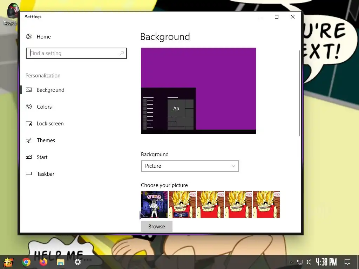Choose the first purple album-art picture thumbnail
This screenshot has height=269, width=359.
click(154, 205)
